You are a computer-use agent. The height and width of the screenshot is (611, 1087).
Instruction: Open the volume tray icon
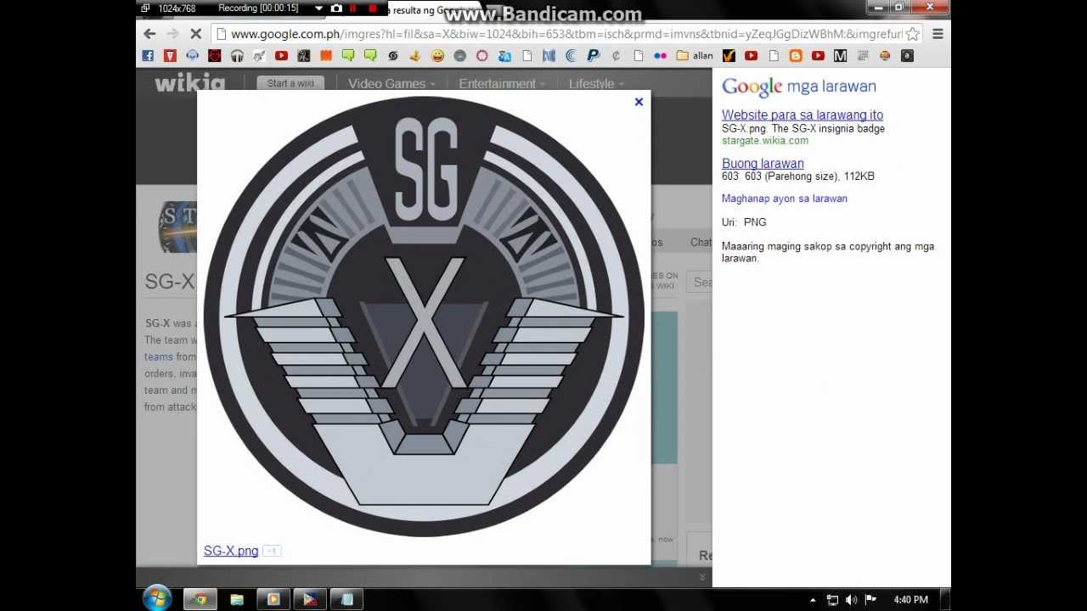[851, 600]
